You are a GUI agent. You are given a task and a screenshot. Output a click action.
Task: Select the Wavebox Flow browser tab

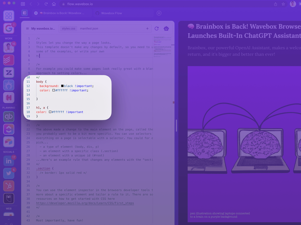pyautogui.click(x=111, y=13)
